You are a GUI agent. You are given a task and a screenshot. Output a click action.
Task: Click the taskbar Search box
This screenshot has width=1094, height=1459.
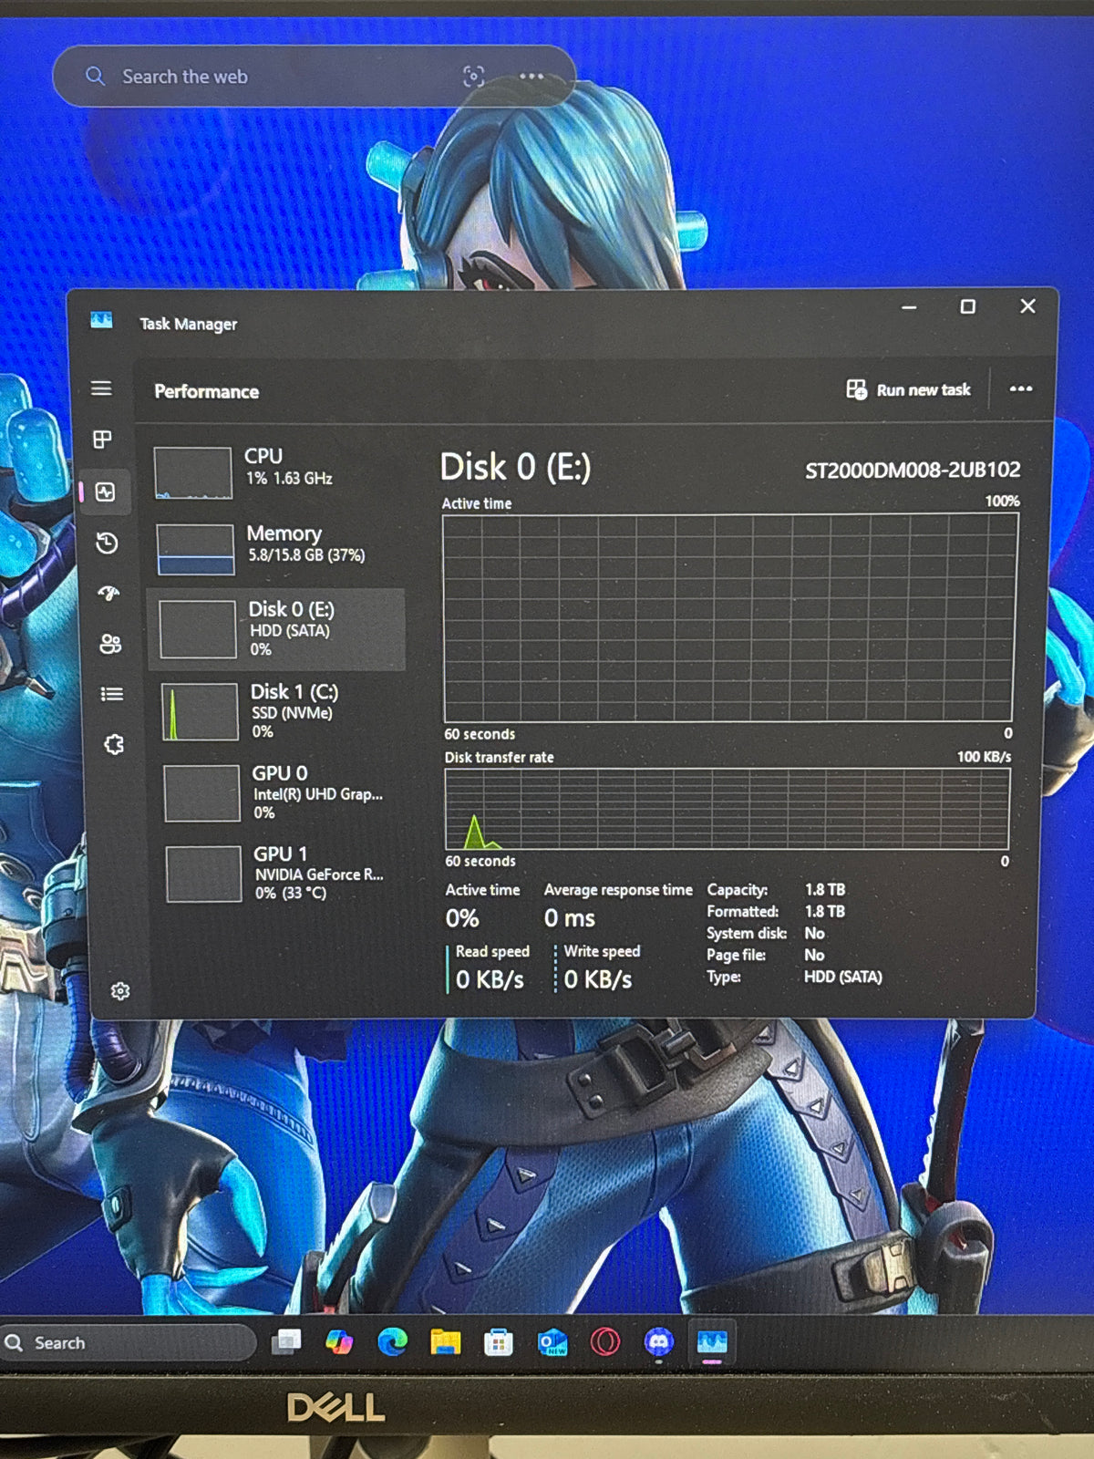click(128, 1342)
